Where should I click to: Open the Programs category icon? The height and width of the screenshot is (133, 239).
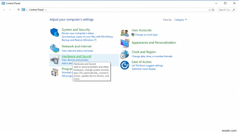(54, 72)
